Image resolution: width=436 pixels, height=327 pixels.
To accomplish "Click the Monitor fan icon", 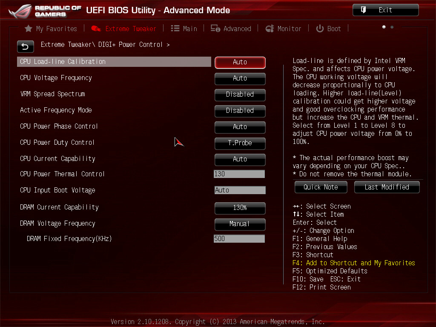I will [270, 29].
